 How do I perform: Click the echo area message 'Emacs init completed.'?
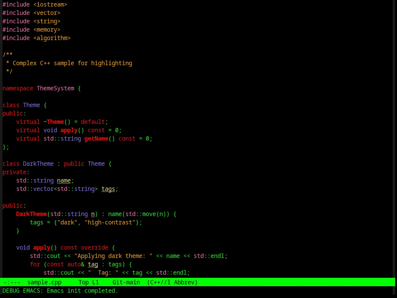pyautogui.click(x=82, y=291)
